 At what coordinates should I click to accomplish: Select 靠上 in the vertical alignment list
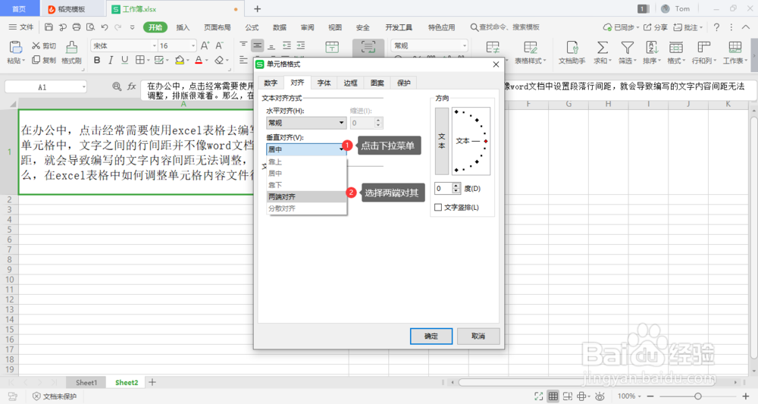tap(306, 162)
